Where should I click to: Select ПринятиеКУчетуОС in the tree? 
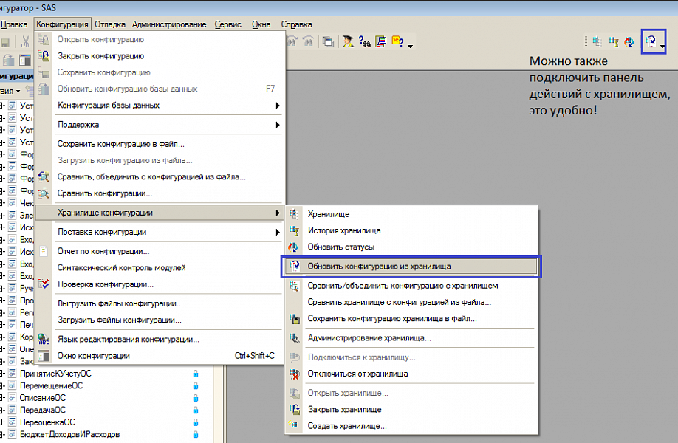pyautogui.click(x=55, y=374)
